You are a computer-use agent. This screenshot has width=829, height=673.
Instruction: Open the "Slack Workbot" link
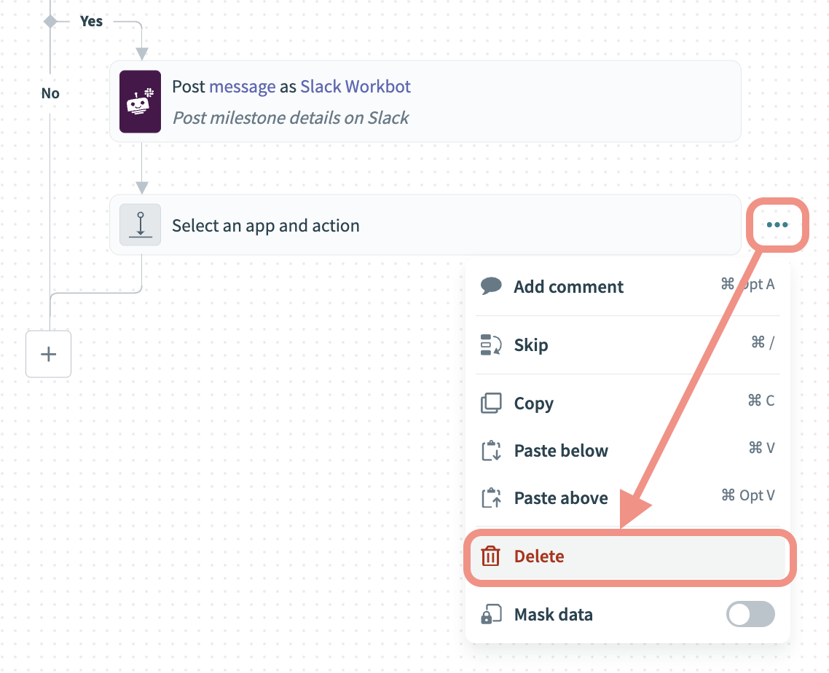coord(355,87)
